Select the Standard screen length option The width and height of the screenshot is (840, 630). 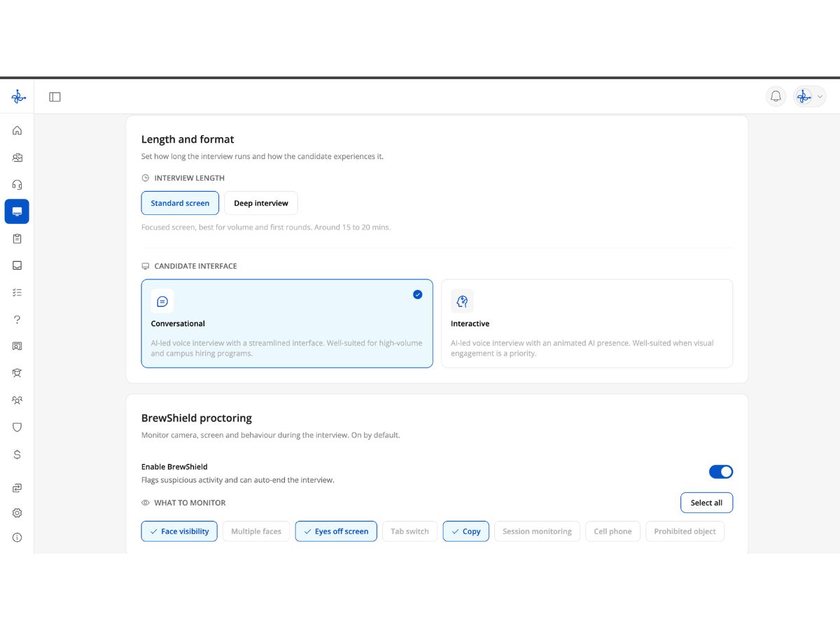pos(180,203)
